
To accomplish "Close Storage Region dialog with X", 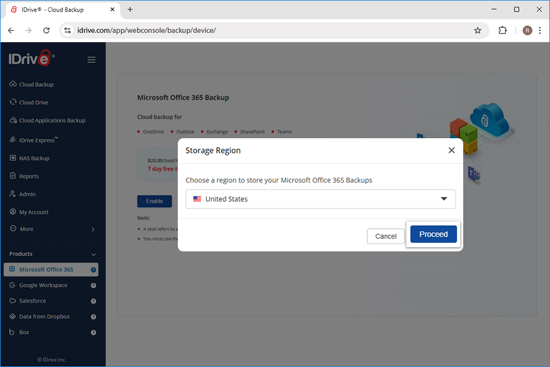I will [452, 150].
